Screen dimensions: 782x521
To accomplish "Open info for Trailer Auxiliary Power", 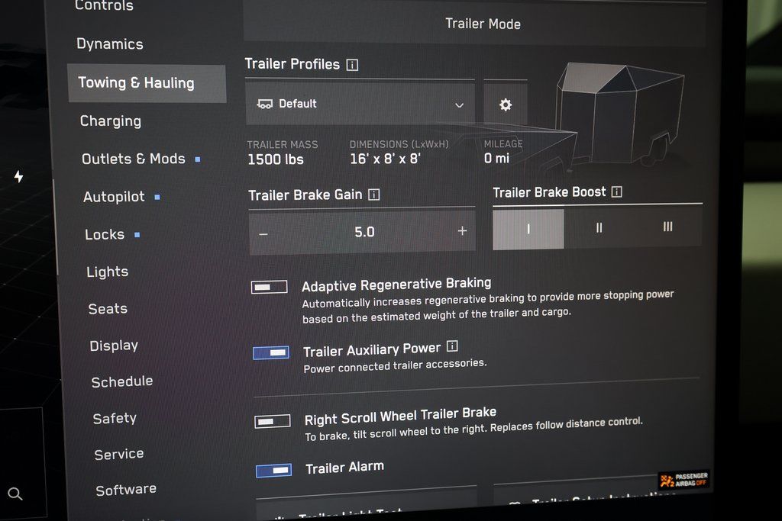I will pos(451,346).
